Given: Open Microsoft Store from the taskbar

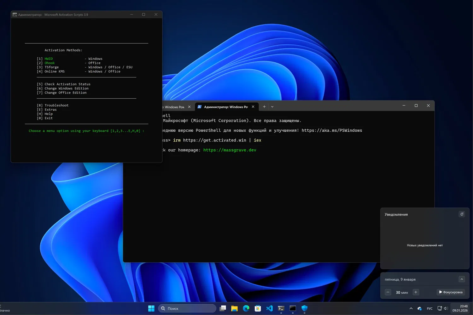Looking at the screenshot, I should [x=258, y=308].
